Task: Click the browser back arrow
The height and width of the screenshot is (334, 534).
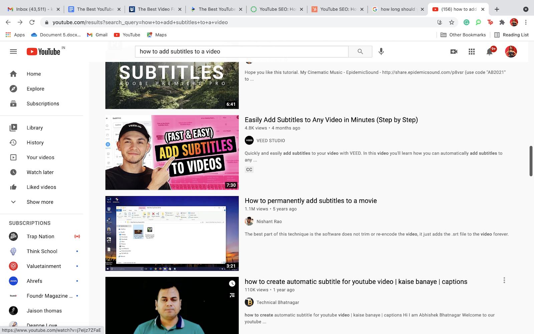Action: tap(8, 22)
